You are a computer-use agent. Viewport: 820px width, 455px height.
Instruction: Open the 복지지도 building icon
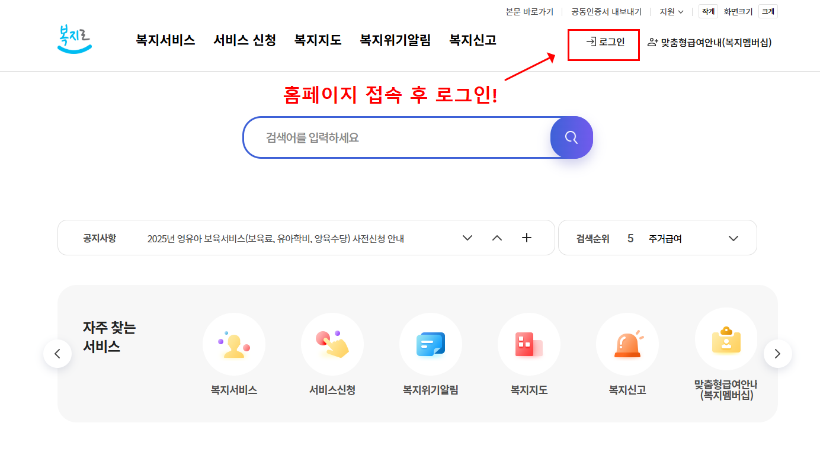tap(529, 344)
